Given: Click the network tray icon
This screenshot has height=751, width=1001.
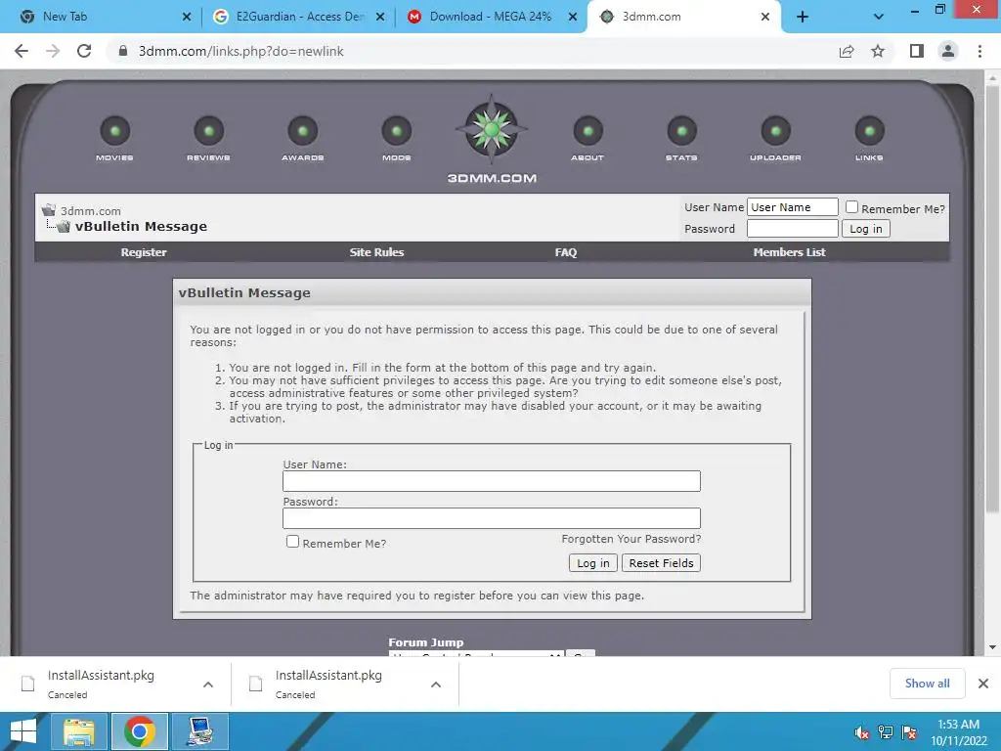Looking at the screenshot, I should (x=886, y=732).
